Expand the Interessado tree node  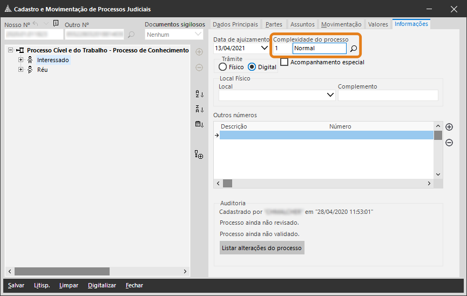21,60
